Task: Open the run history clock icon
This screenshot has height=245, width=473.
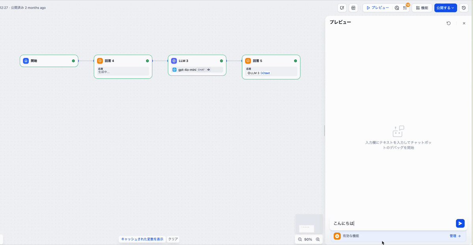Action: click(397, 8)
